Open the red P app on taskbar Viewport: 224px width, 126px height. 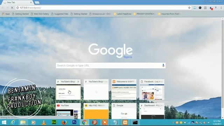(x=94, y=122)
